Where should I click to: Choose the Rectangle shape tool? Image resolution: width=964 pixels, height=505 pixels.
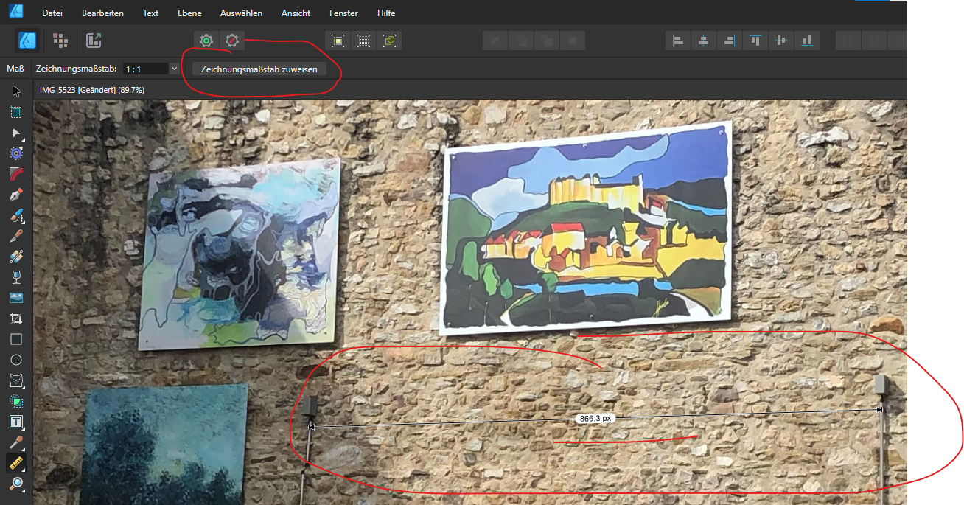(x=16, y=339)
